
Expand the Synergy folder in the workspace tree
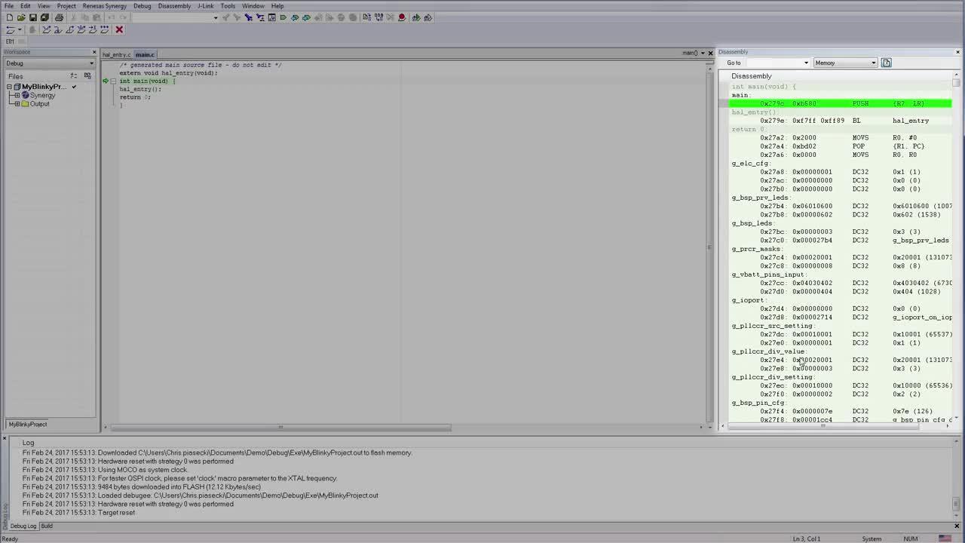(x=17, y=95)
